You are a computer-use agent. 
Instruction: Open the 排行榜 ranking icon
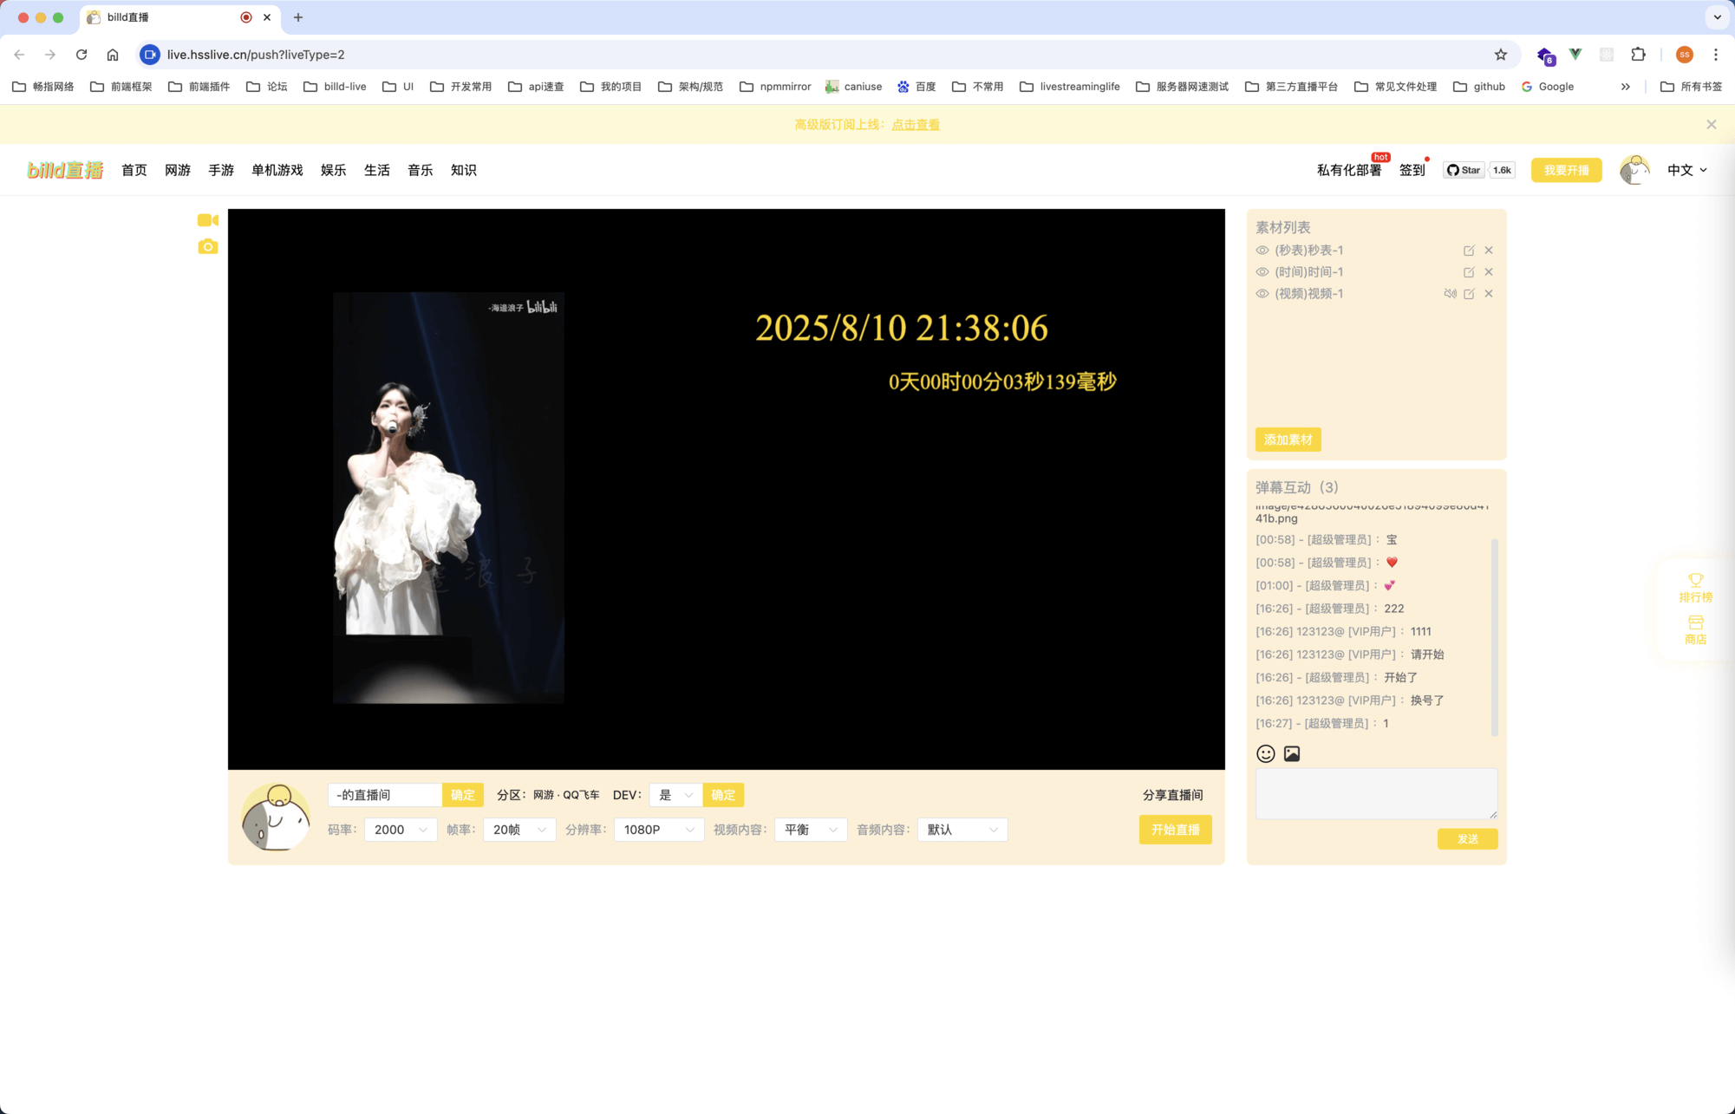click(x=1695, y=588)
